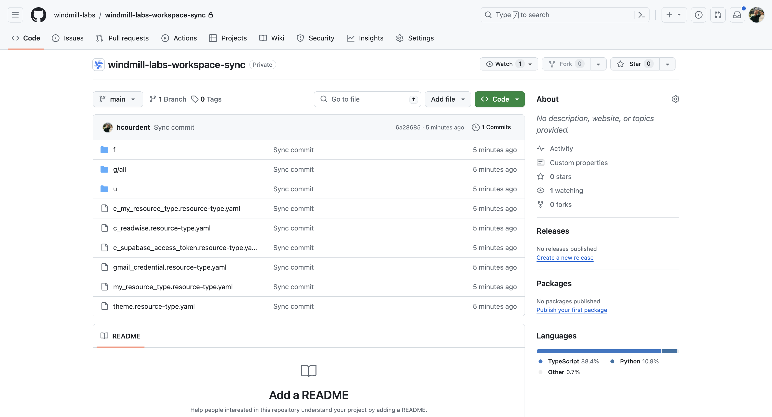Image resolution: width=772 pixels, height=417 pixels.
Task: Open the gmail_credential.resource-type.yaml file
Action: click(x=169, y=267)
